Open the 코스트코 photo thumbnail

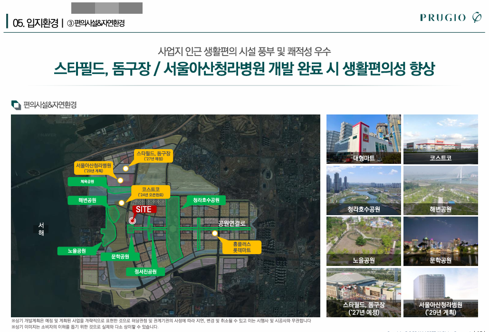441,139
